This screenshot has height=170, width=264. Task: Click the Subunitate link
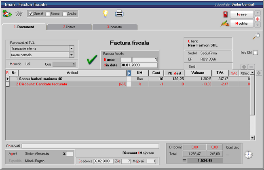pos(222,4)
